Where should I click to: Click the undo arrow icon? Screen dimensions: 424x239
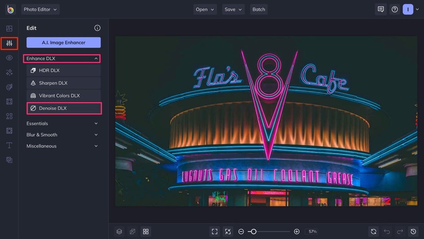coord(387,231)
